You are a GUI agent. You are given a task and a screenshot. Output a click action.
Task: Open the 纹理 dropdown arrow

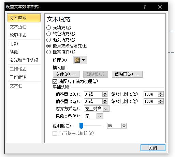(x=83, y=60)
